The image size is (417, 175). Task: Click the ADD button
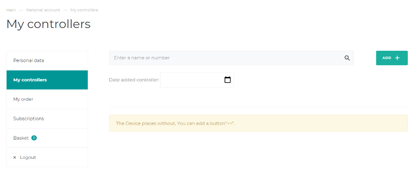pos(392,58)
